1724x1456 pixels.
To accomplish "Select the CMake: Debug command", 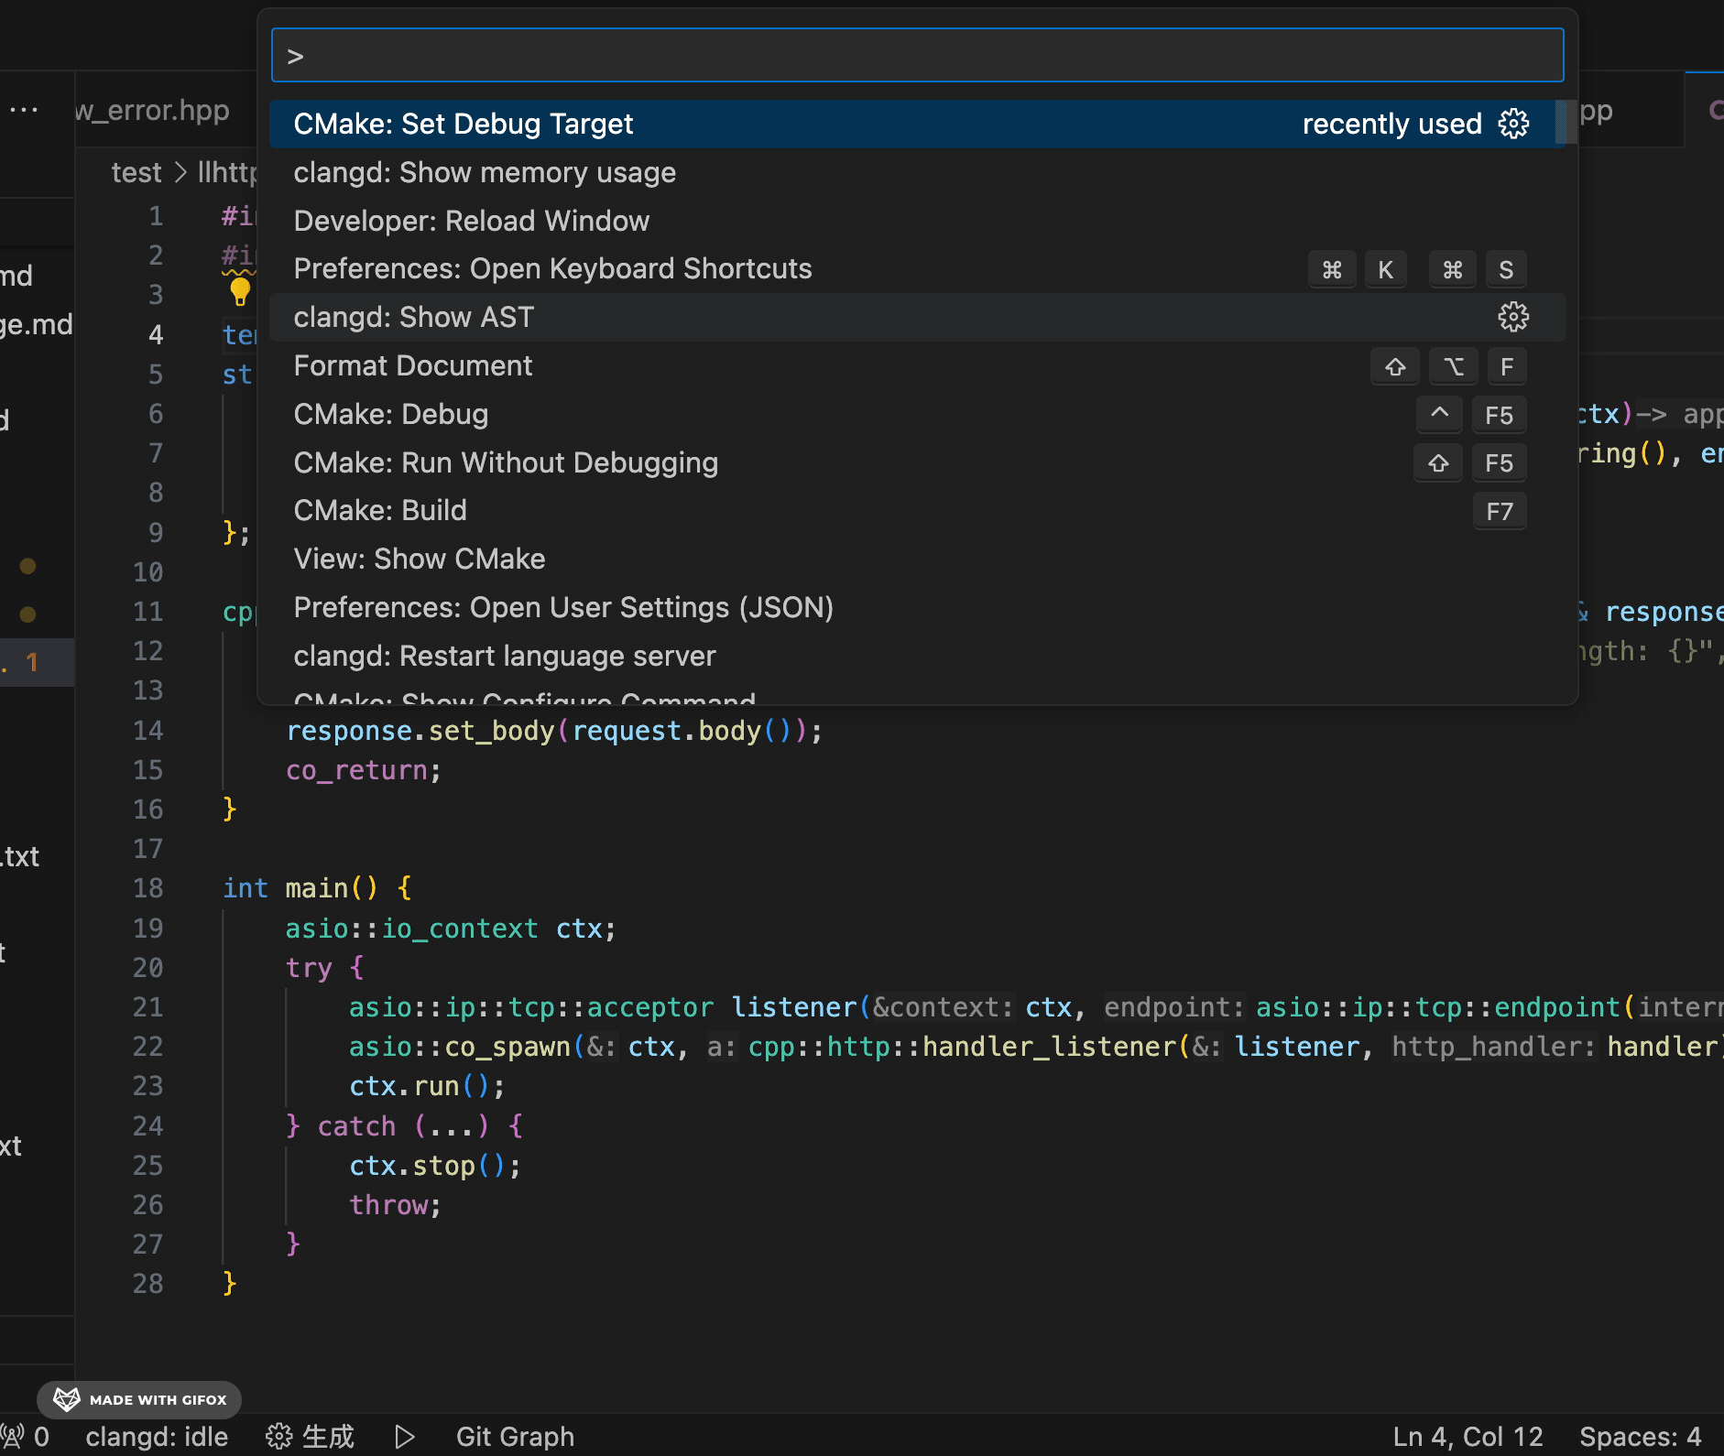I will click(918, 414).
